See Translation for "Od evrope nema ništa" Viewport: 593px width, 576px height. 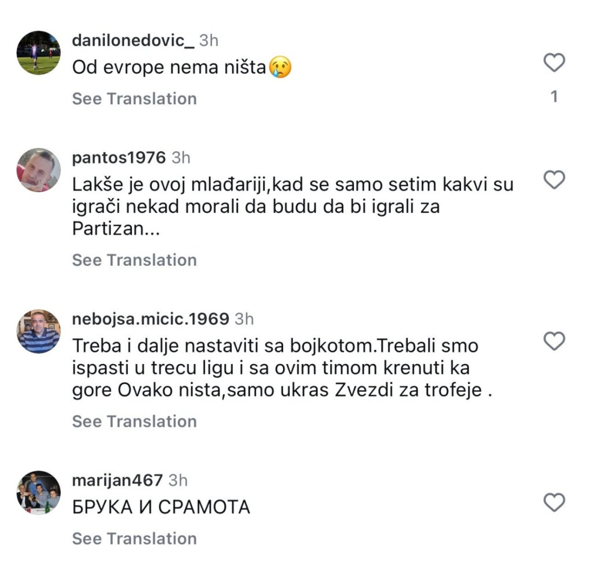134,99
